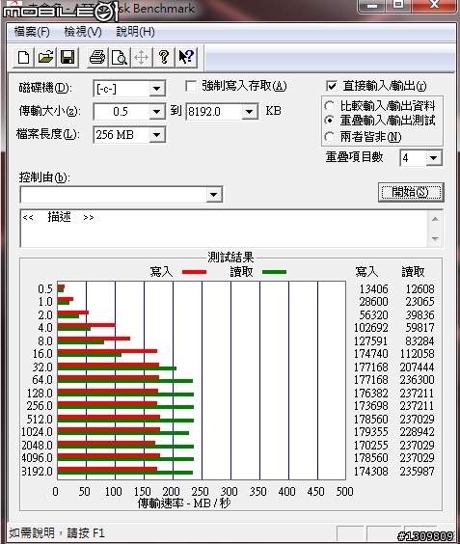Expand the 0.5 transfer size start dropdown

(x=157, y=112)
